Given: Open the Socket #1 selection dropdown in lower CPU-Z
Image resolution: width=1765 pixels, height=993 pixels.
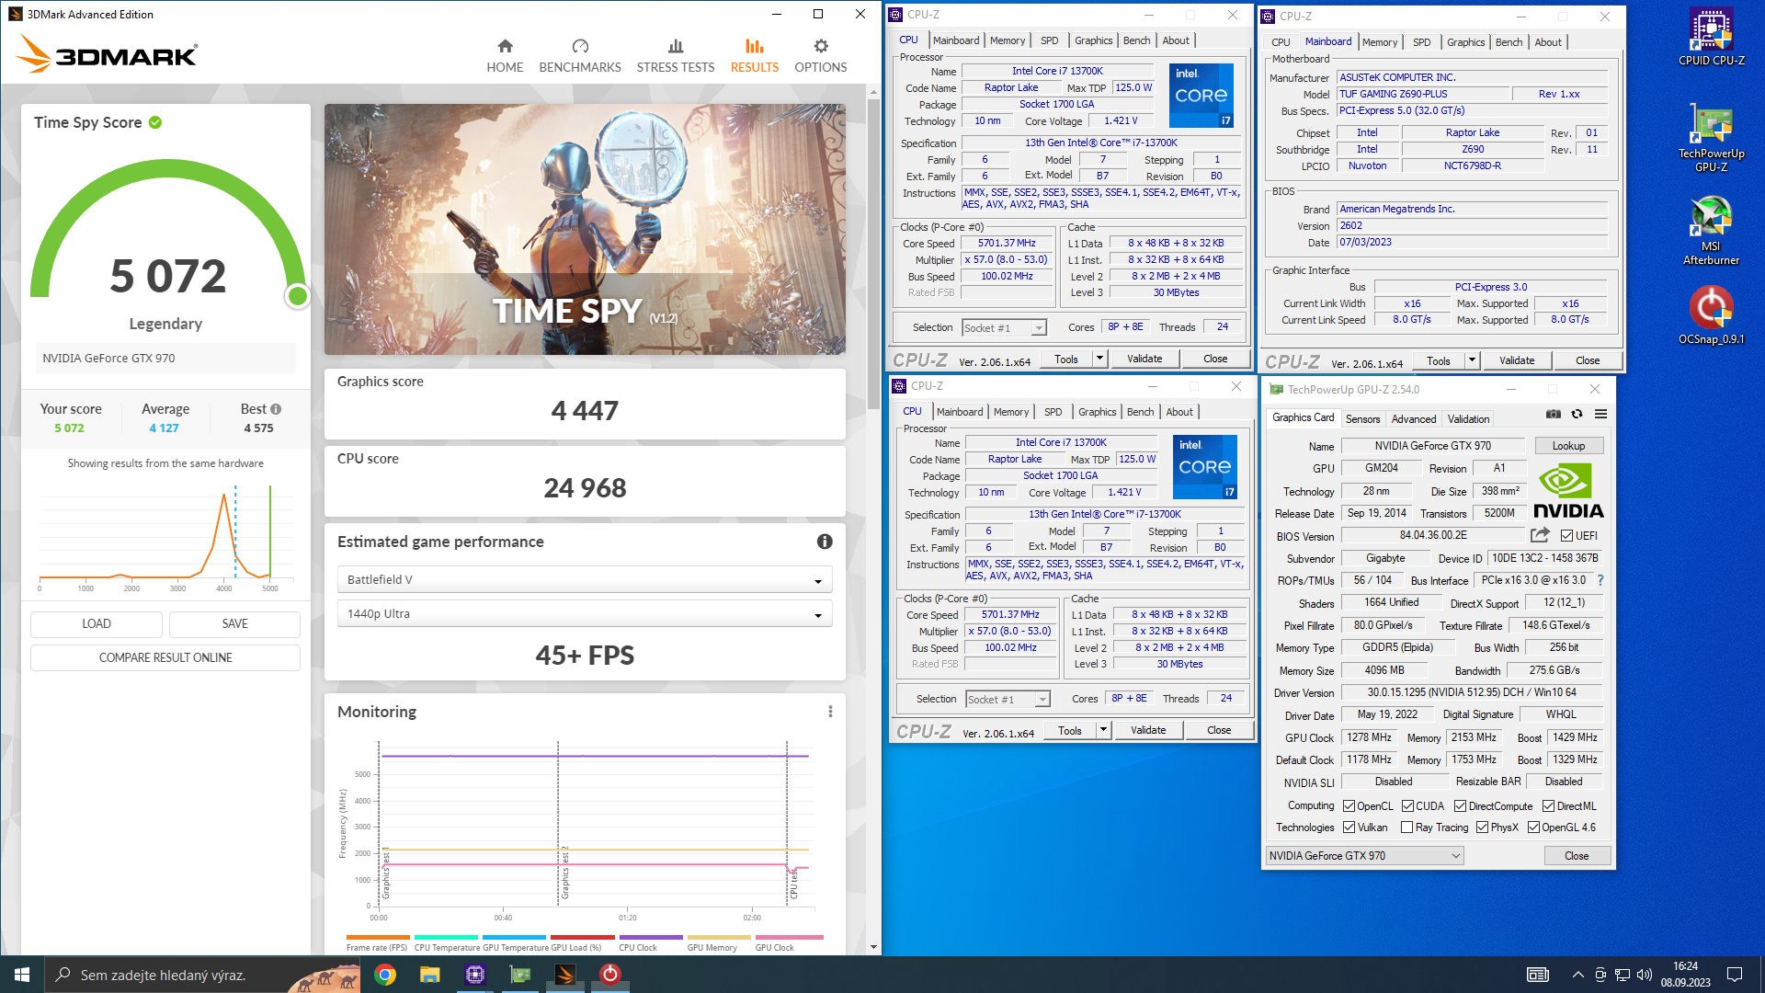Looking at the screenshot, I should tap(1008, 700).
